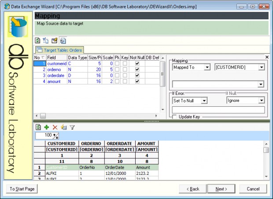Close the mapping panel with the X
Screen dimensions: 273x199
point(267,57)
